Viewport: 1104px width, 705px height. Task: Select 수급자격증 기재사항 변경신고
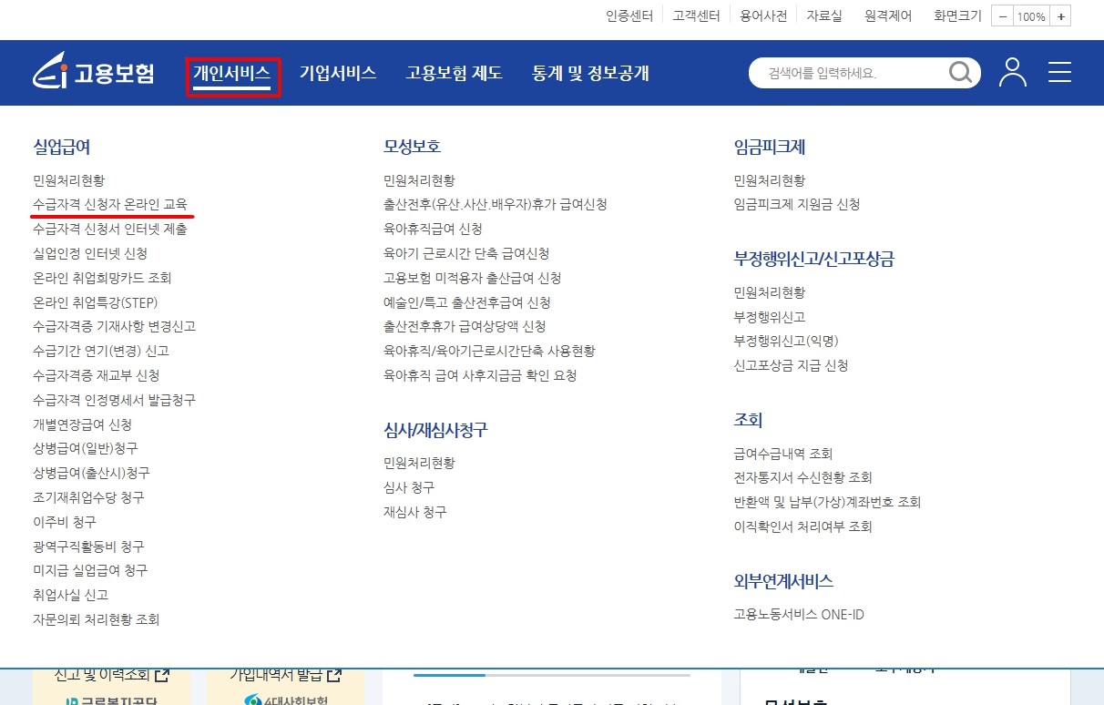pyautogui.click(x=114, y=326)
